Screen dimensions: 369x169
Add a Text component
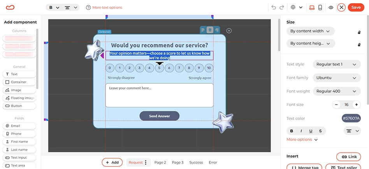[x=19, y=74]
